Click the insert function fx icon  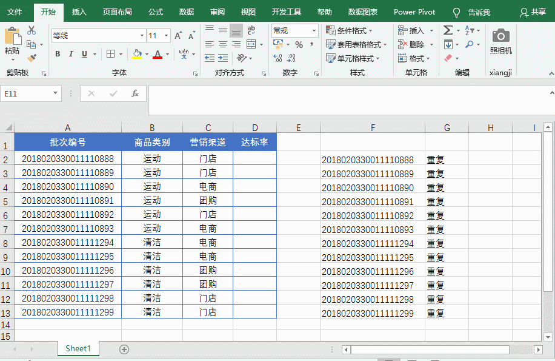(135, 93)
